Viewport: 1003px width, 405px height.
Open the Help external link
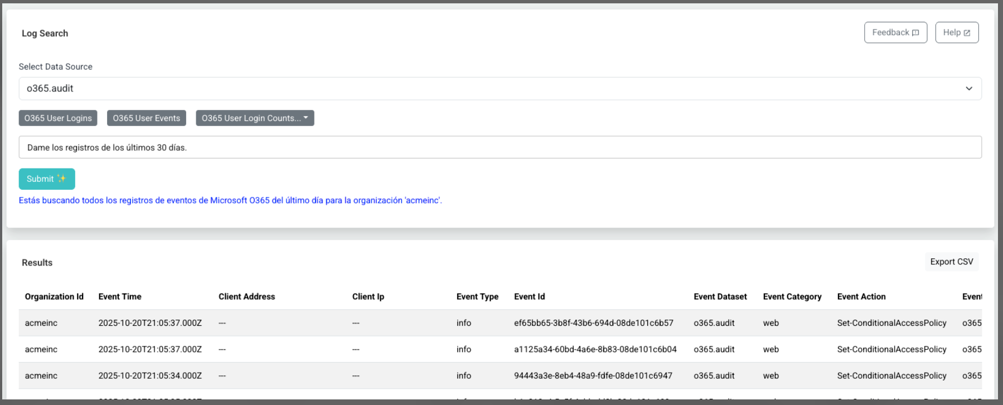pos(956,33)
